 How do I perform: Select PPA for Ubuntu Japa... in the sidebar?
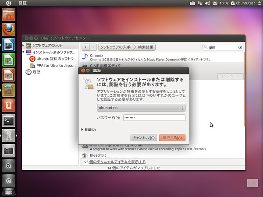tap(53, 66)
